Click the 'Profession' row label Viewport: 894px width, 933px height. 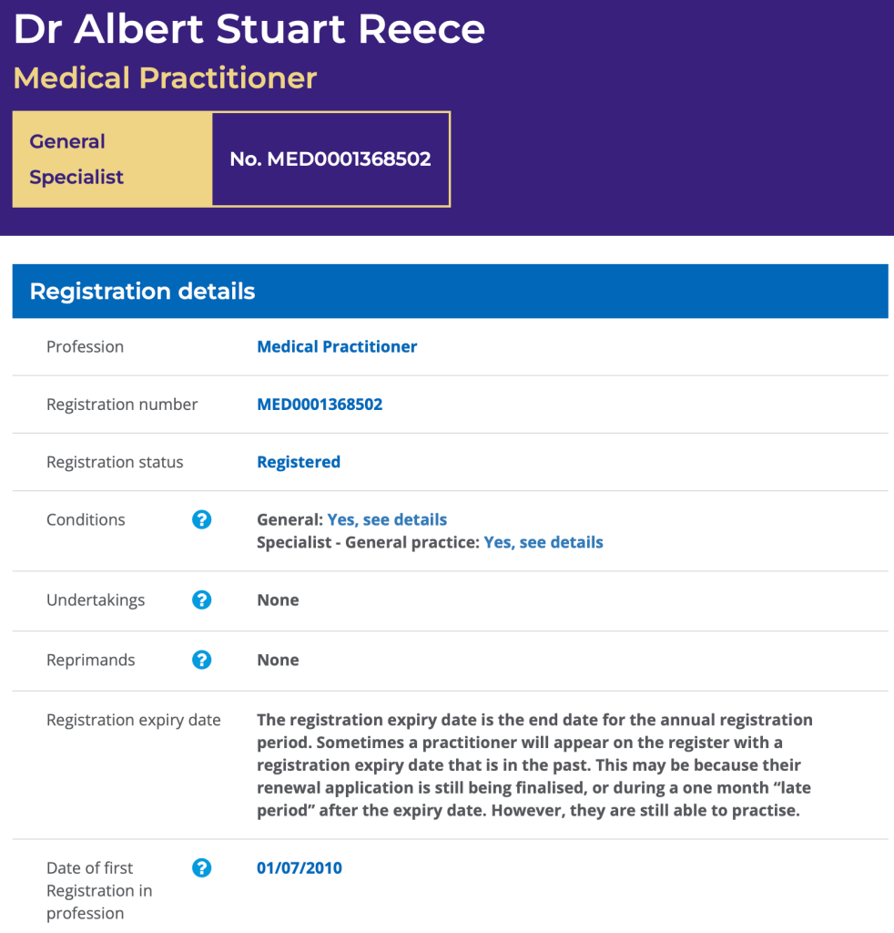[85, 347]
